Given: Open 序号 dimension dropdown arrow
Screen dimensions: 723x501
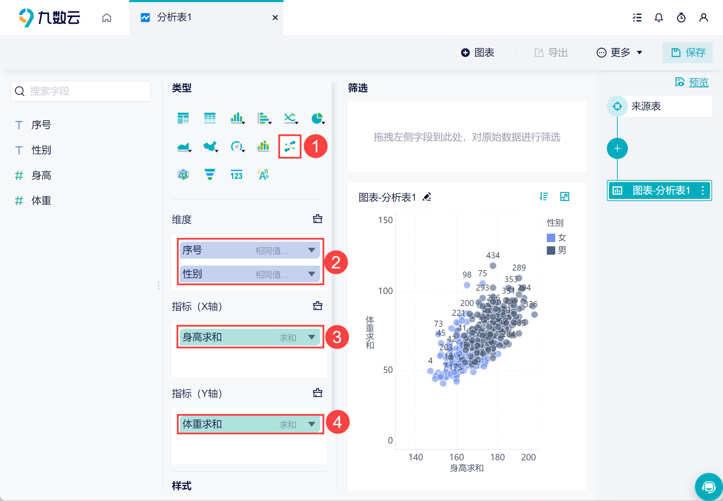Looking at the screenshot, I should pyautogui.click(x=311, y=250).
